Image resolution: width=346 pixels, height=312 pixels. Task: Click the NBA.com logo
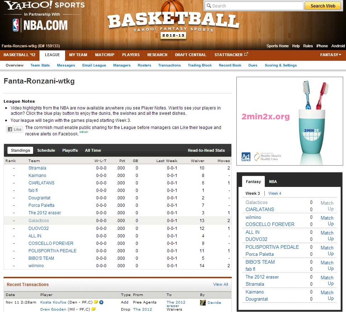click(x=40, y=25)
